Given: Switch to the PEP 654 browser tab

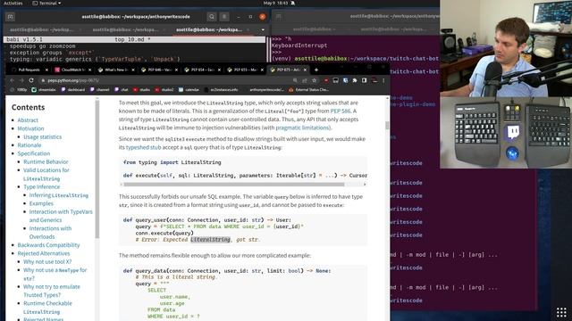Looking at the screenshot, I should point(202,70).
